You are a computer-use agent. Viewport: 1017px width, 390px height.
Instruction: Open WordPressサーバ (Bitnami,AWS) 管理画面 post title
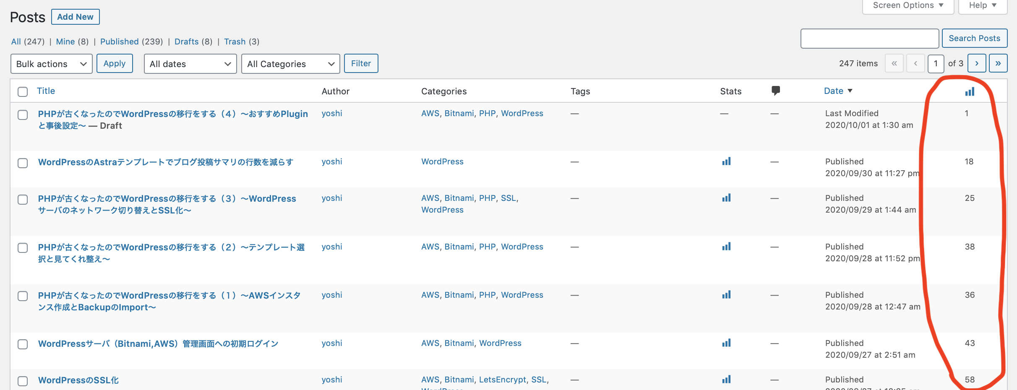pos(158,343)
